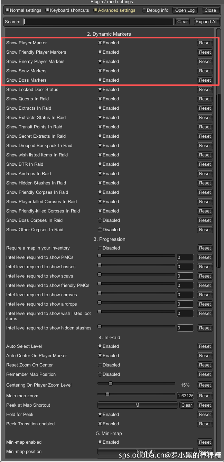Toggle Show Player Marker Enabled checkbox
224x462 pixels.
click(x=100, y=43)
